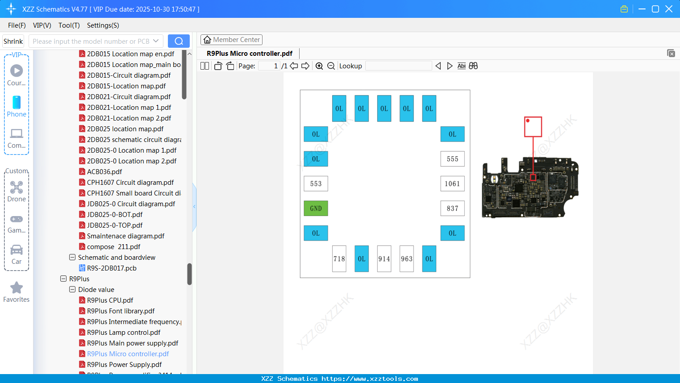This screenshot has height=383, width=680.
Task: Click the XZZ Schematics app logo
Action: [x=11, y=9]
